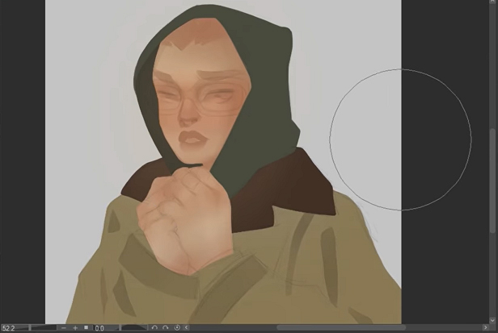Click the character's lips on canvas

(192, 137)
